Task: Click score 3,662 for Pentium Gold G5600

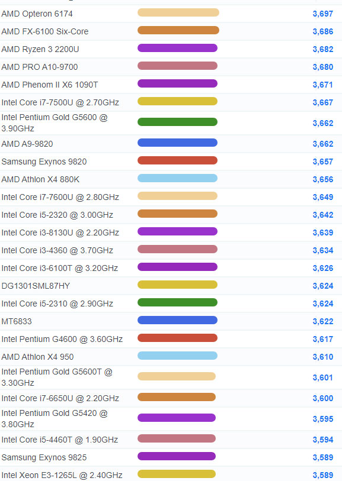Action: 323,124
